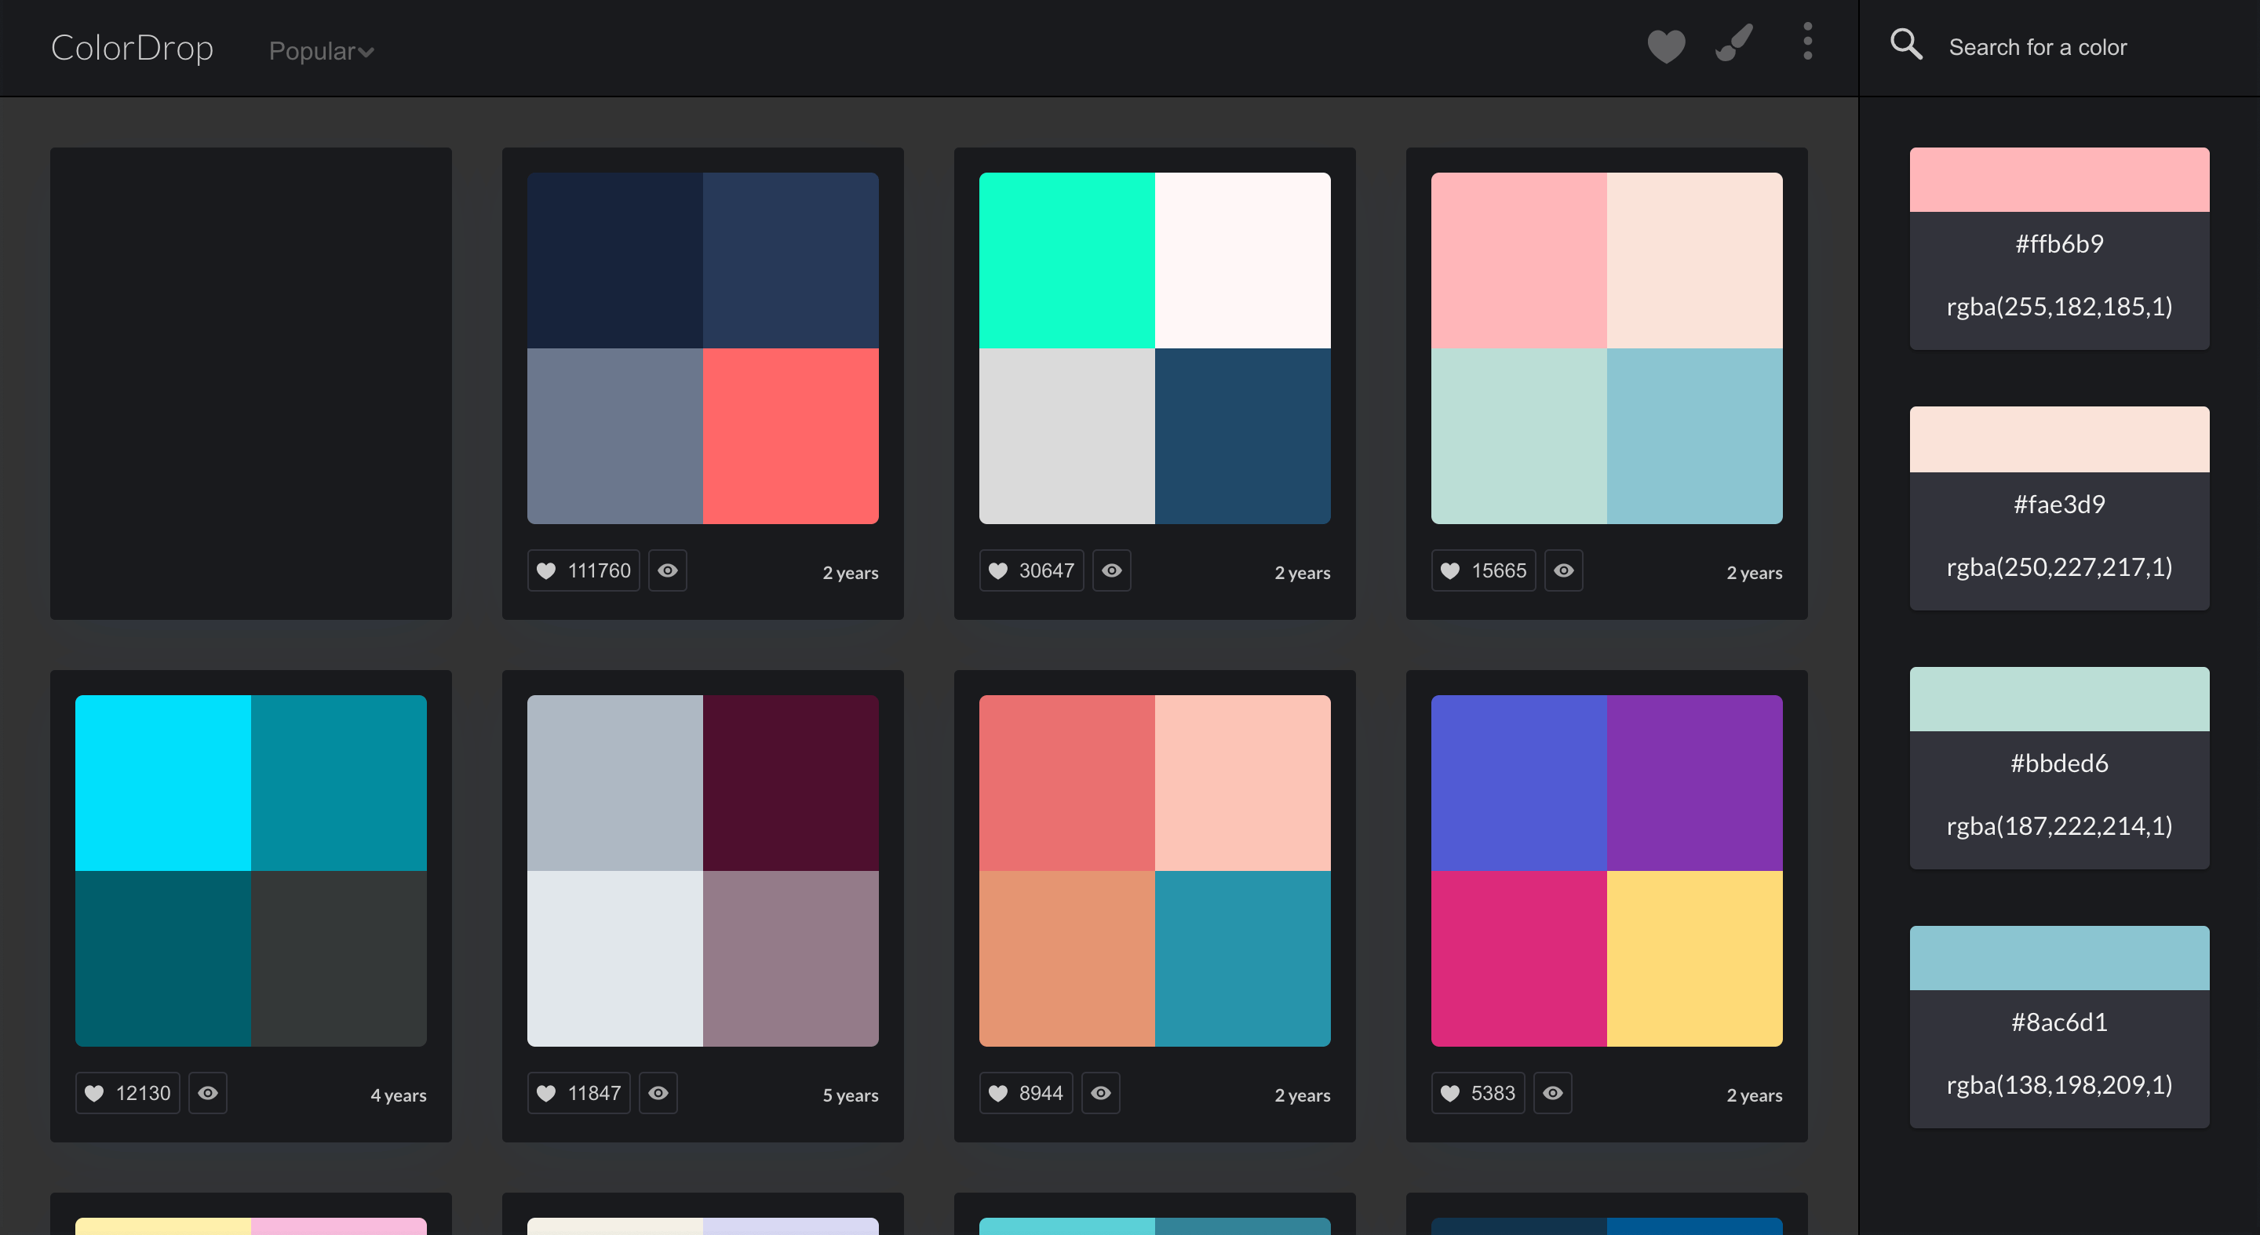Open the three-dot more options menu
Screen dimensions: 2260x1235
[x=1807, y=42]
